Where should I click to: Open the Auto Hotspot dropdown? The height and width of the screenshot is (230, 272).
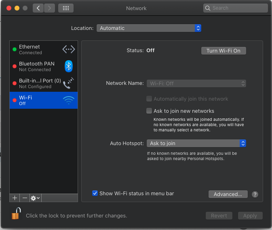[196, 143]
